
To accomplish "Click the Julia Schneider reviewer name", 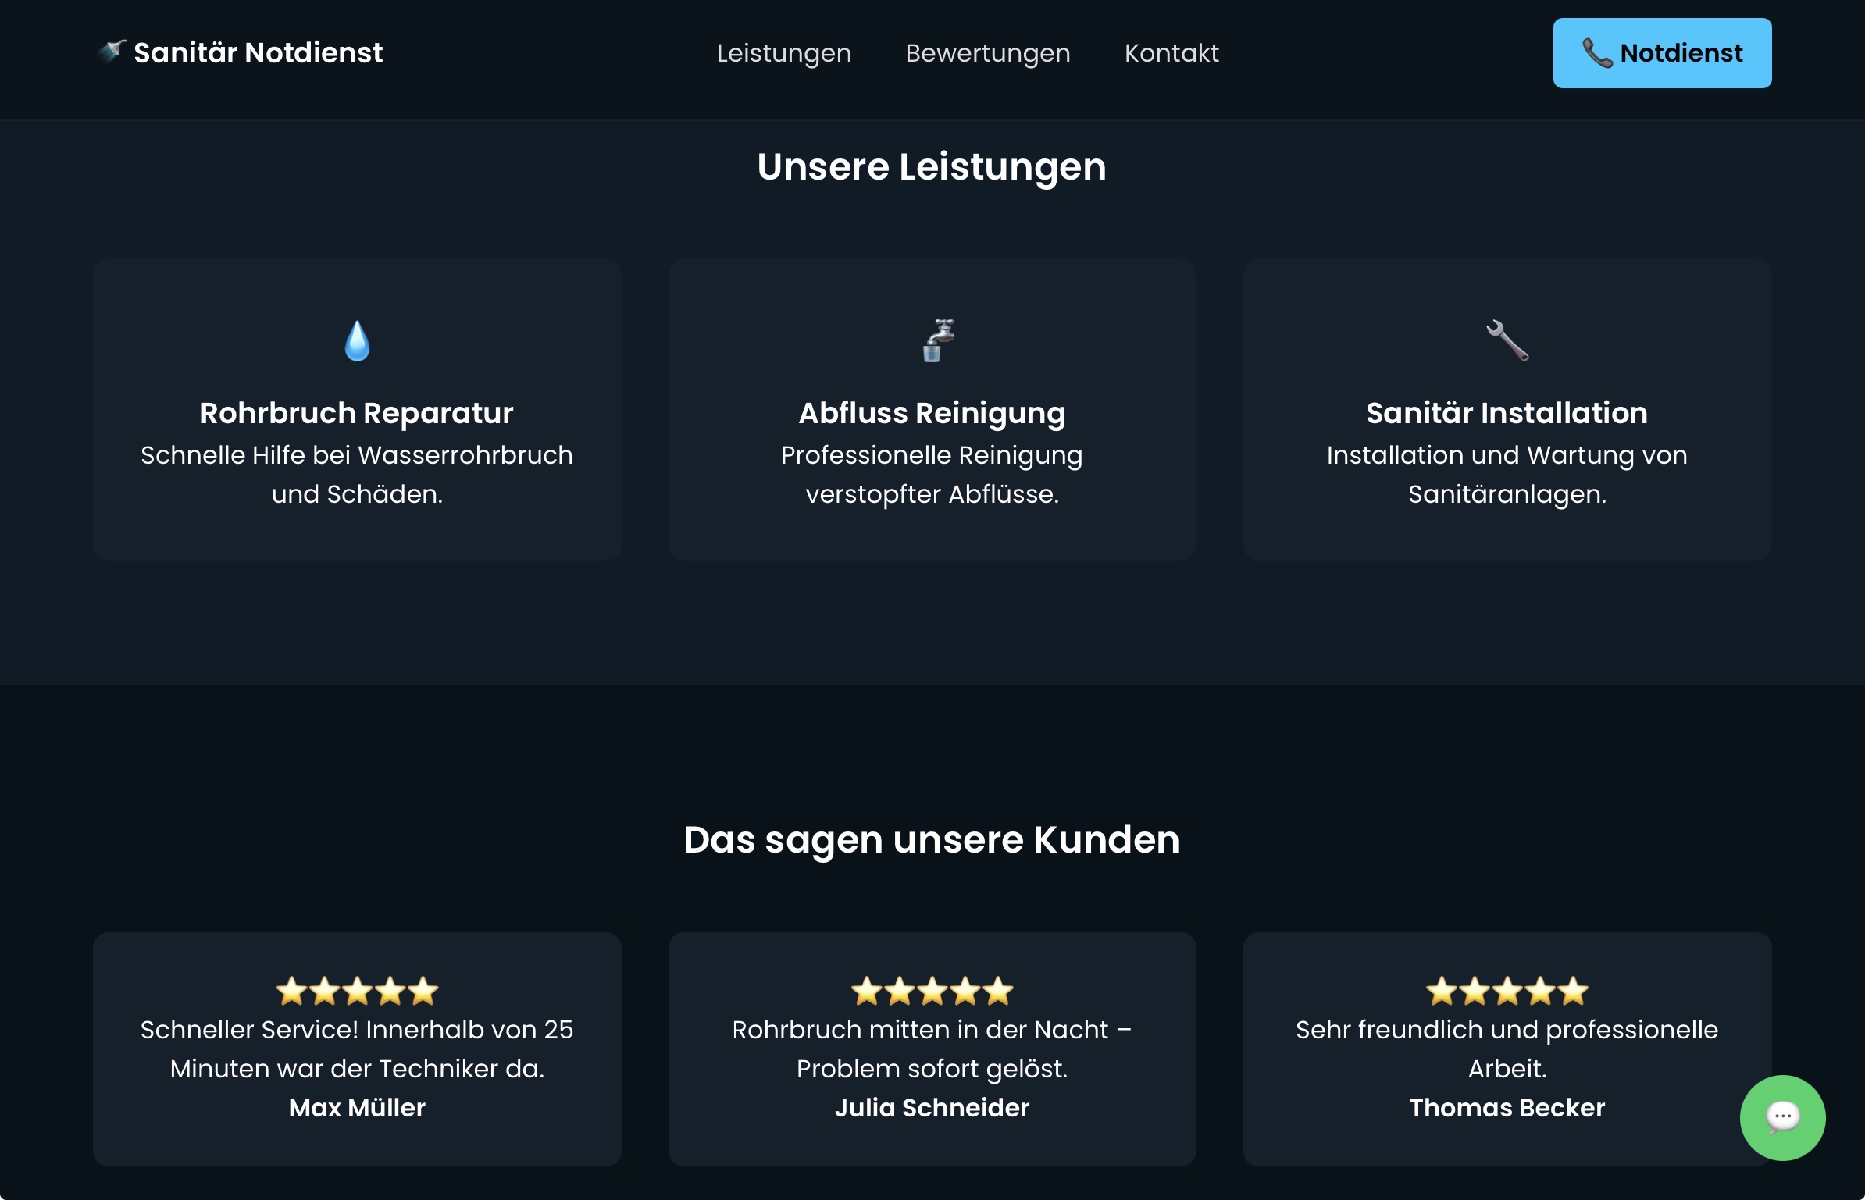I will [932, 1108].
